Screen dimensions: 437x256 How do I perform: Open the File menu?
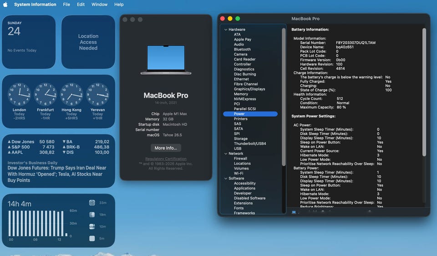coord(66,5)
